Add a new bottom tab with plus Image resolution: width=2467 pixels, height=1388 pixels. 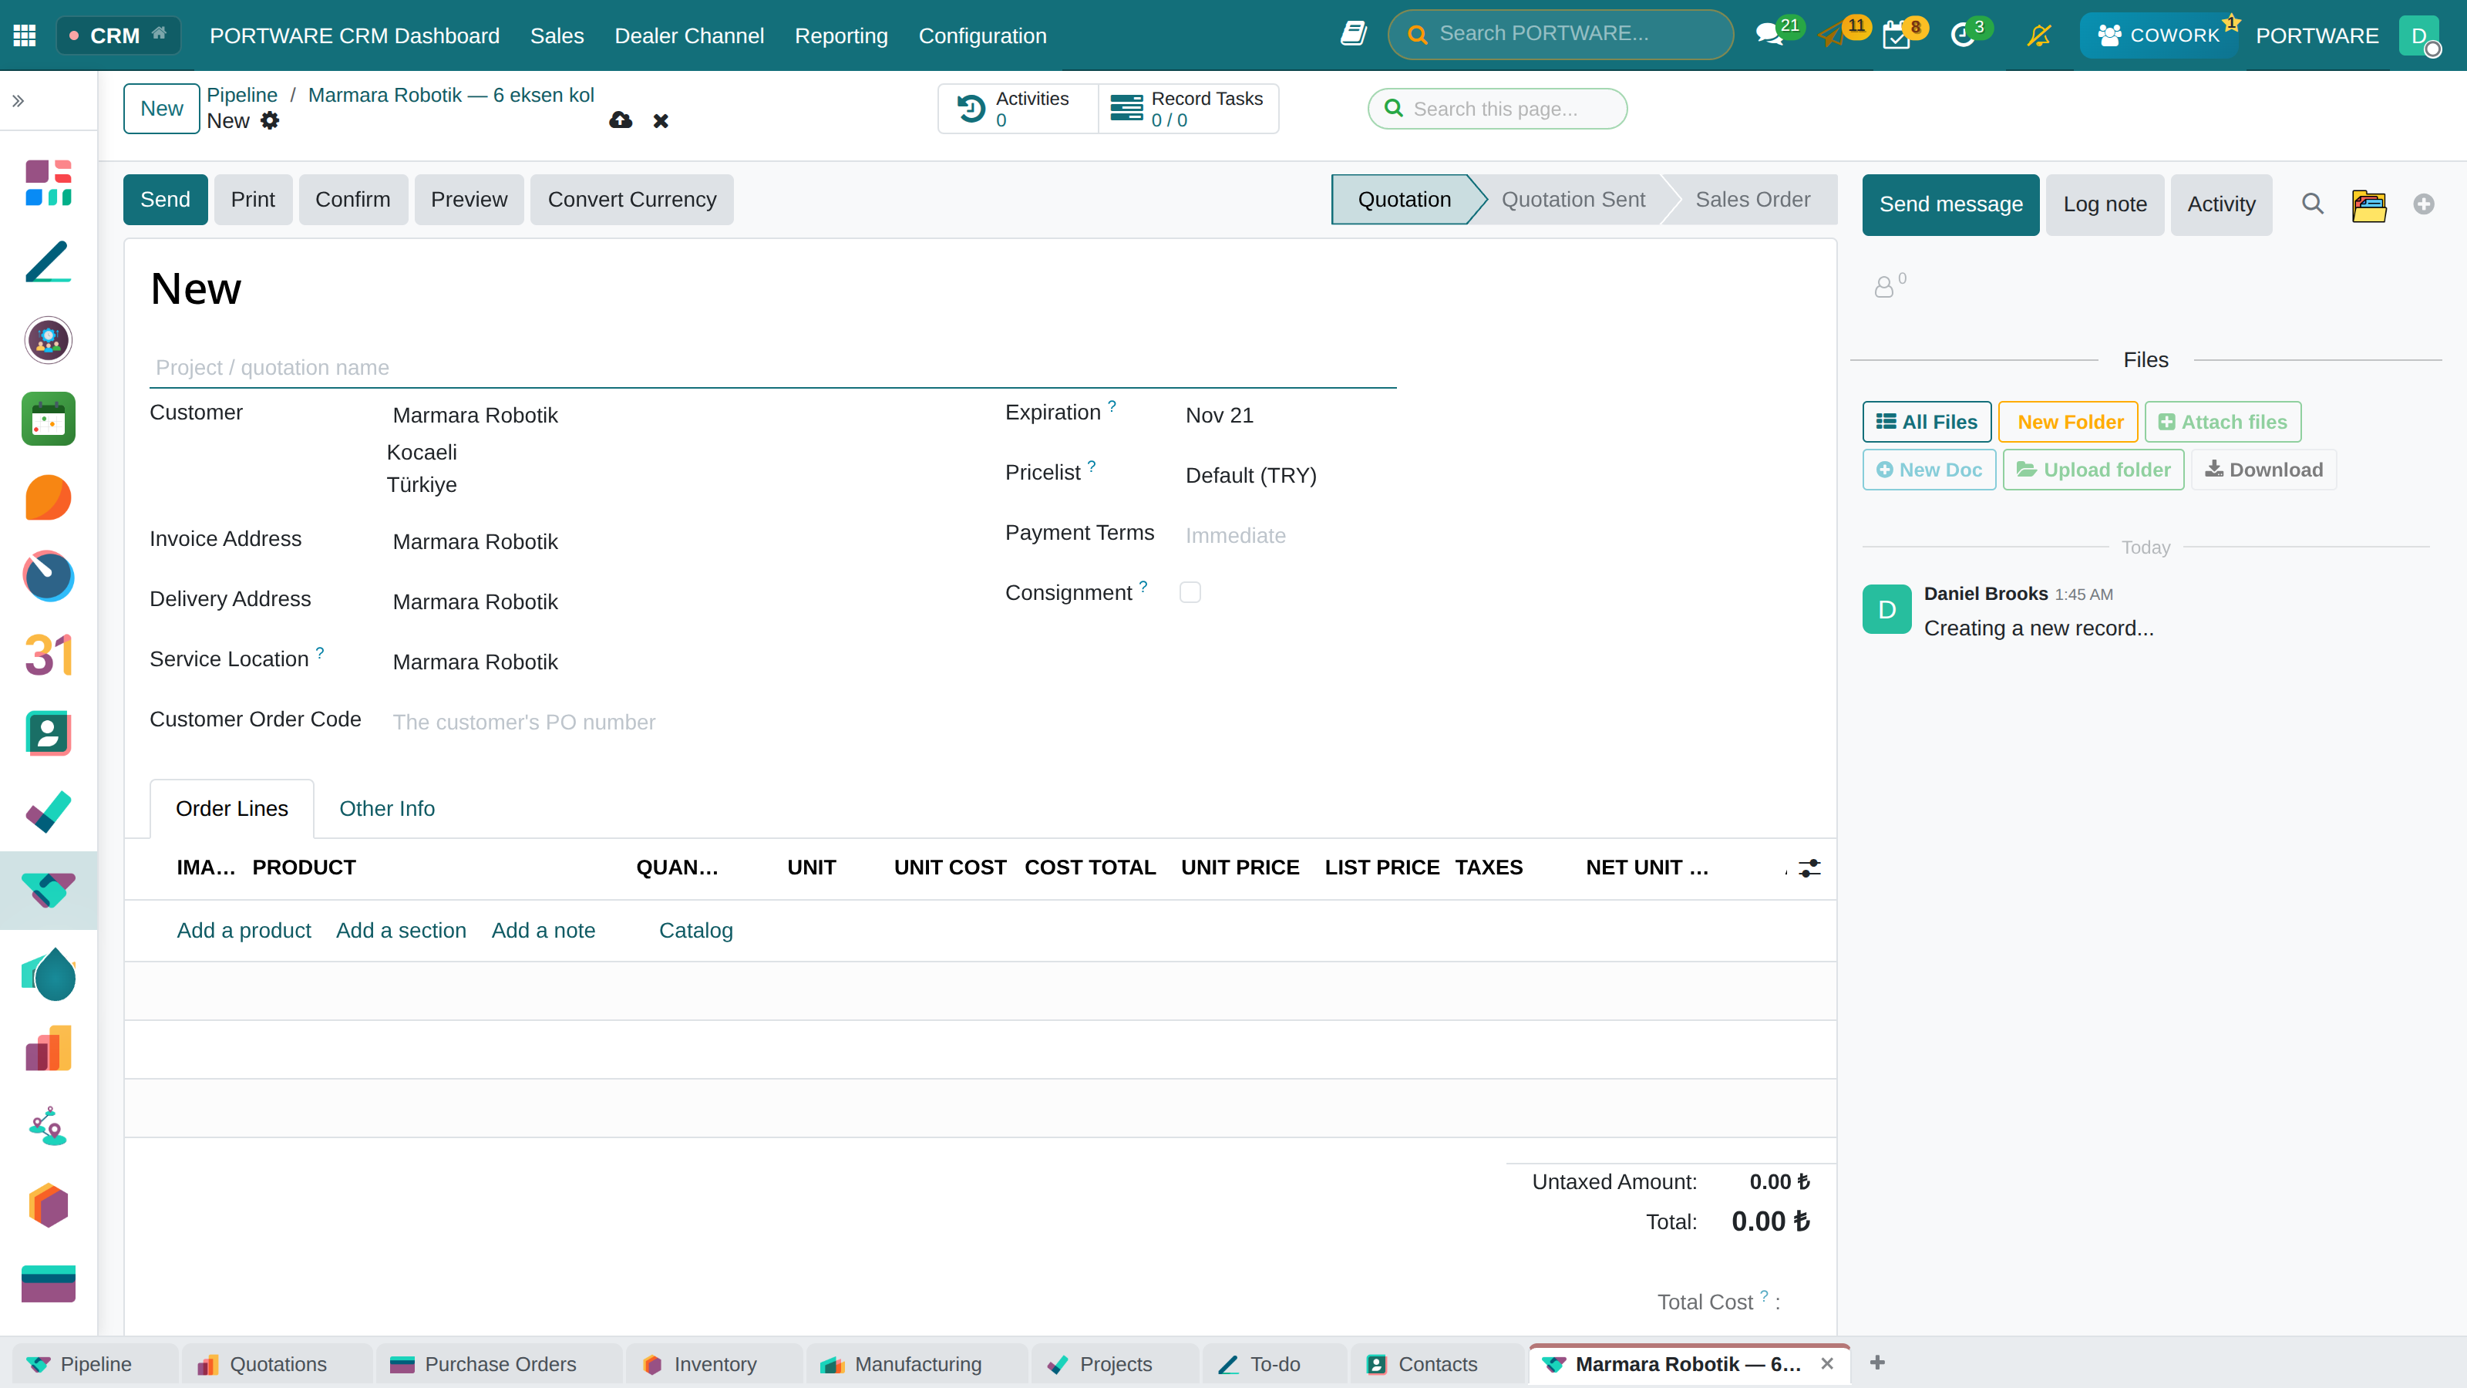pyautogui.click(x=1878, y=1363)
